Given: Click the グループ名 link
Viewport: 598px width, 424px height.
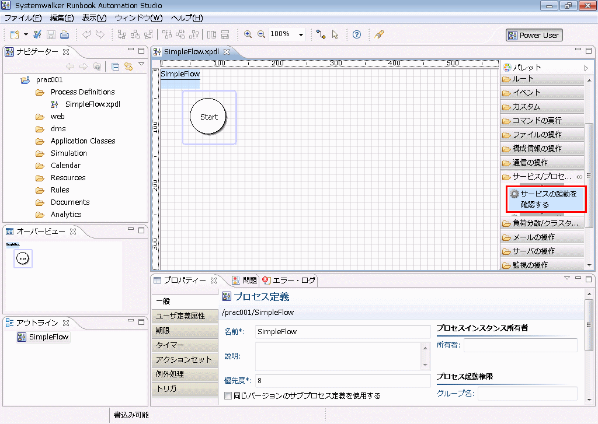Looking at the screenshot, I should tap(455, 394).
